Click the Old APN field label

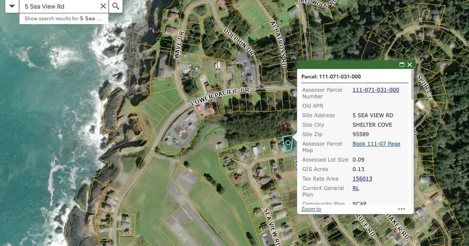click(x=313, y=106)
